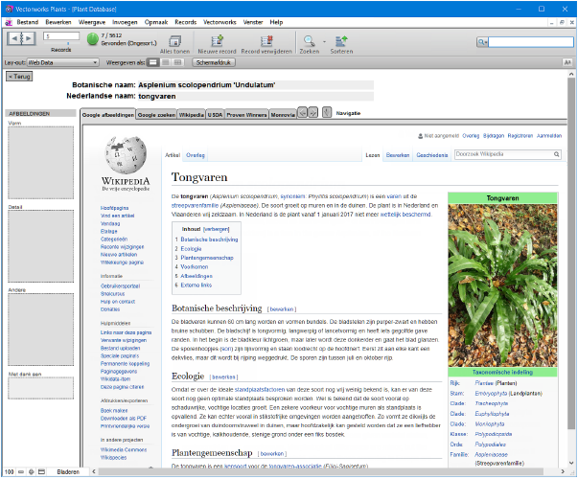Screen dimensions: 578x479
Task: Click the Wikipedia globe logo
Action: click(x=126, y=155)
